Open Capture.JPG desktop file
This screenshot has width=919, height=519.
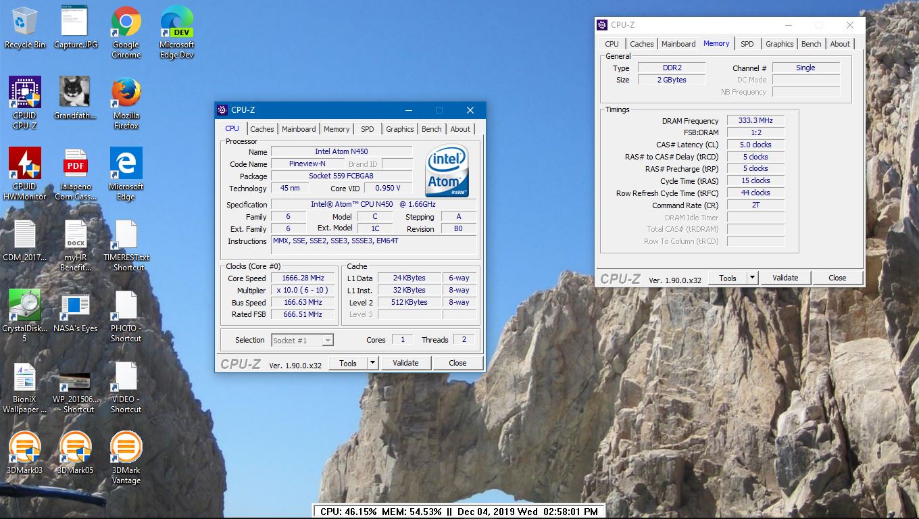point(75,28)
